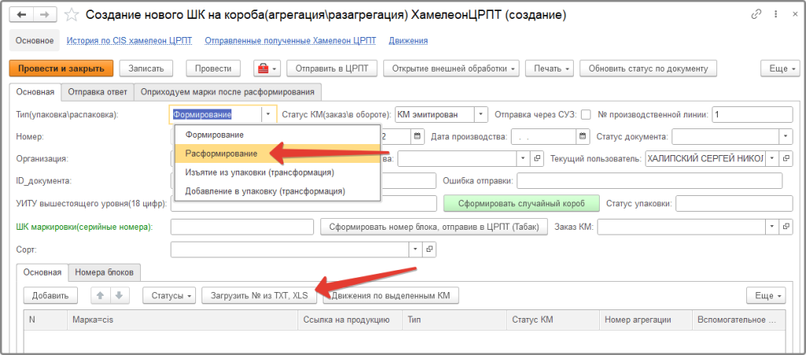Copy the document link with the chain icon
Viewport: 806px width, 355px height.
click(x=756, y=14)
